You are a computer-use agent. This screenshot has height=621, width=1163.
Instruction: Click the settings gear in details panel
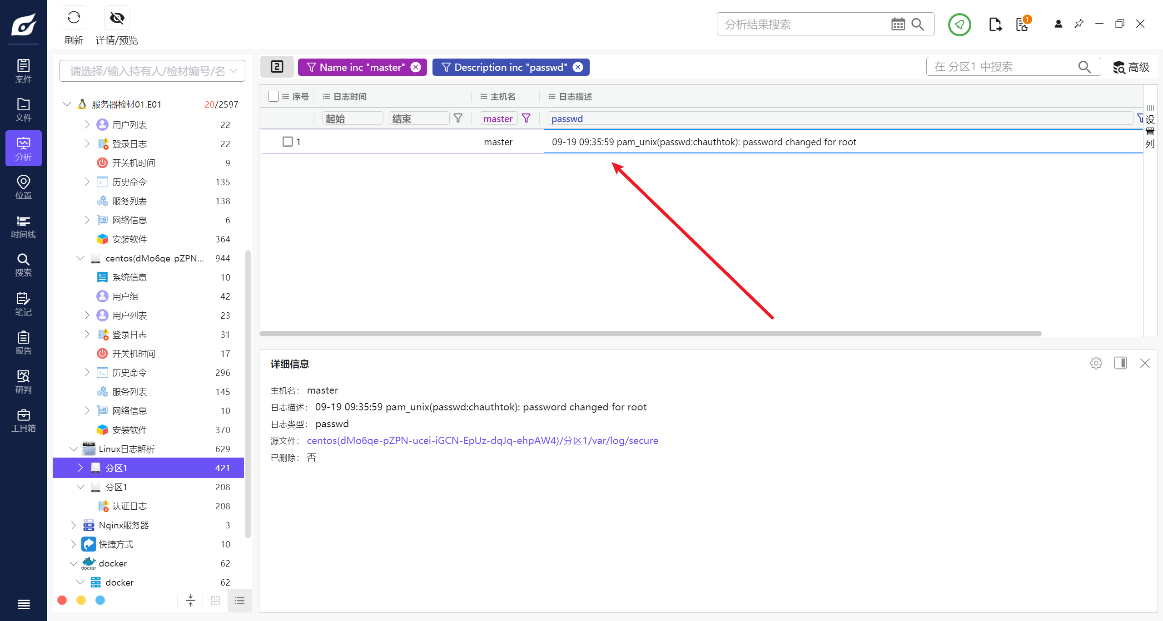point(1096,363)
